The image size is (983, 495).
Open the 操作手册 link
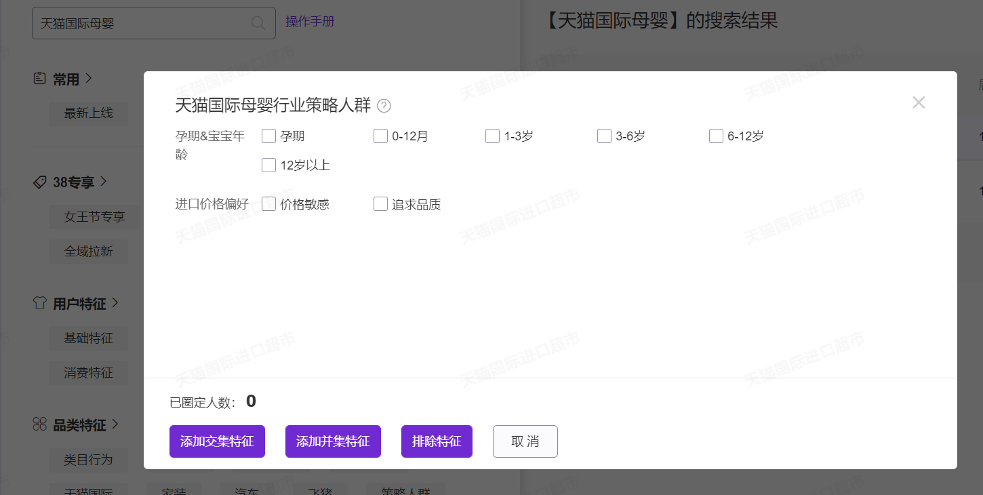pos(310,22)
